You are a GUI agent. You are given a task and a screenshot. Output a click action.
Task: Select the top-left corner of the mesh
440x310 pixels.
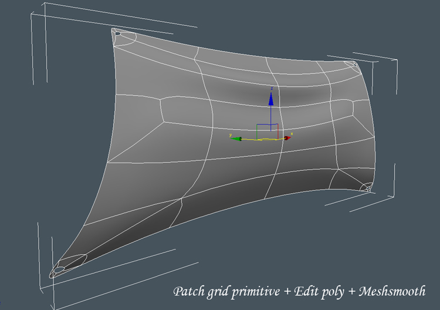(x=113, y=29)
